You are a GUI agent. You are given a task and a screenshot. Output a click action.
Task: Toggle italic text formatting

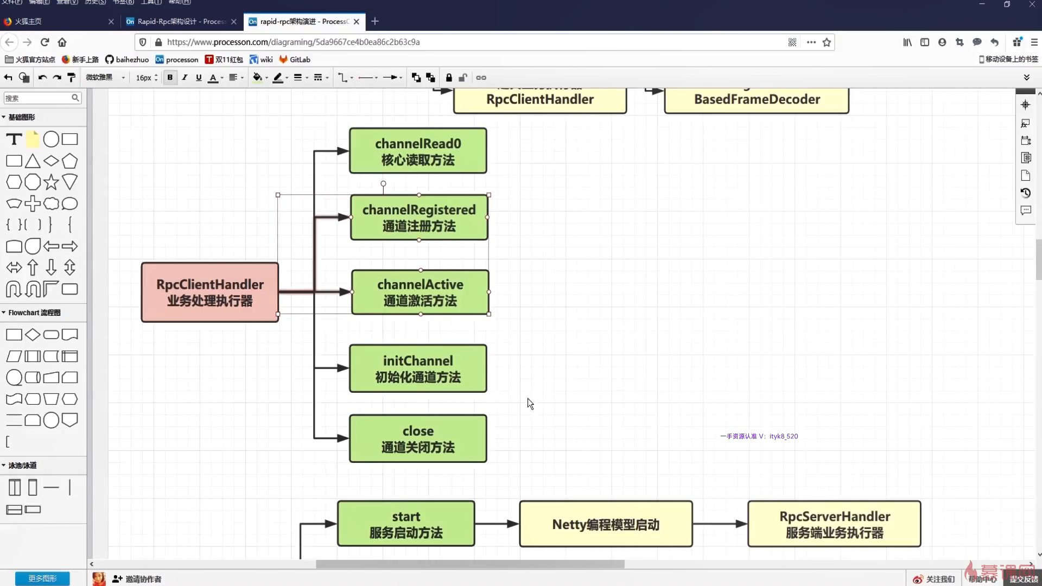pyautogui.click(x=185, y=78)
